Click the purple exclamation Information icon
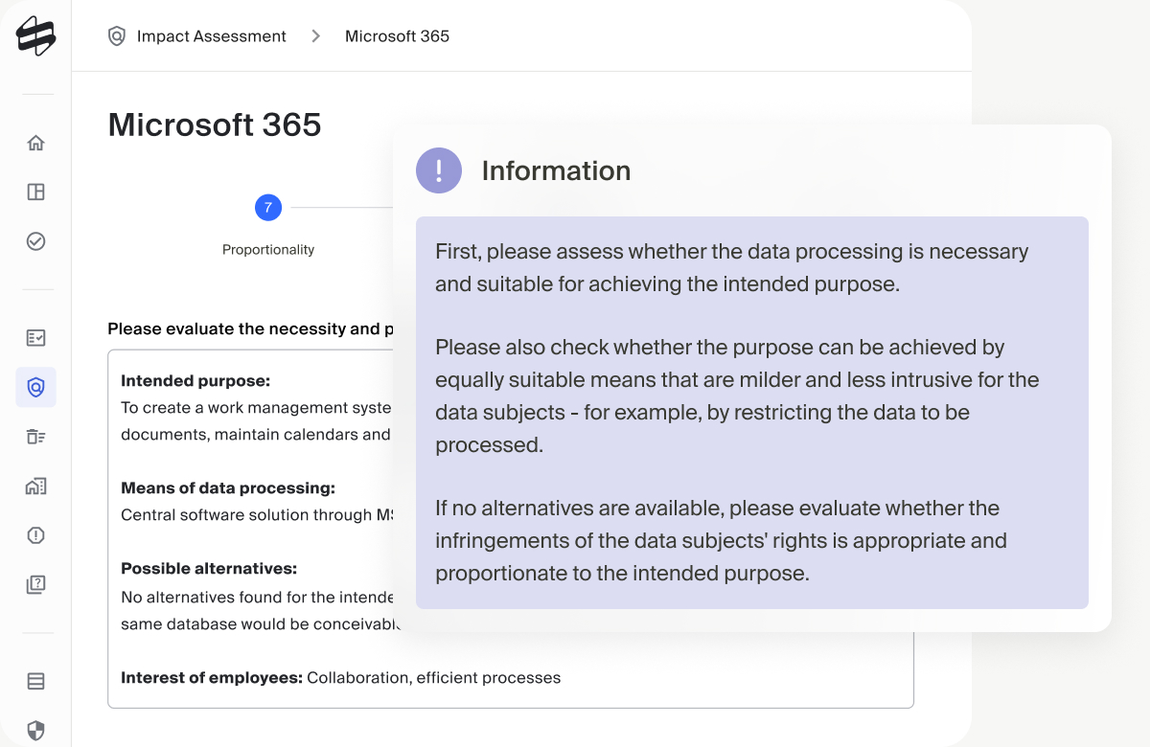Screen dimensions: 1151x747 click(x=439, y=170)
